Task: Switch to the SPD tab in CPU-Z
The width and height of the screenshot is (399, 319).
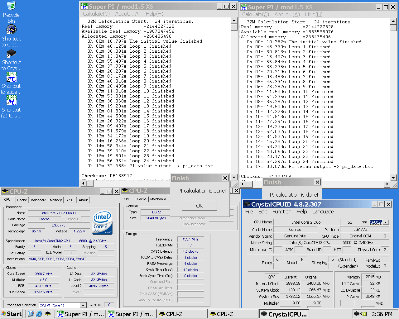Action: [69, 200]
